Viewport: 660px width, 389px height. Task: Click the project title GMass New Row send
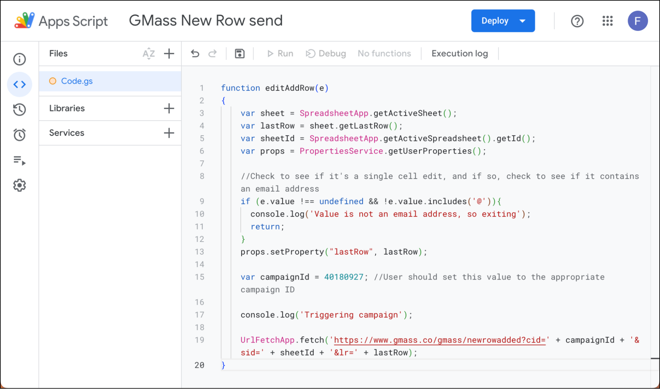pos(206,20)
